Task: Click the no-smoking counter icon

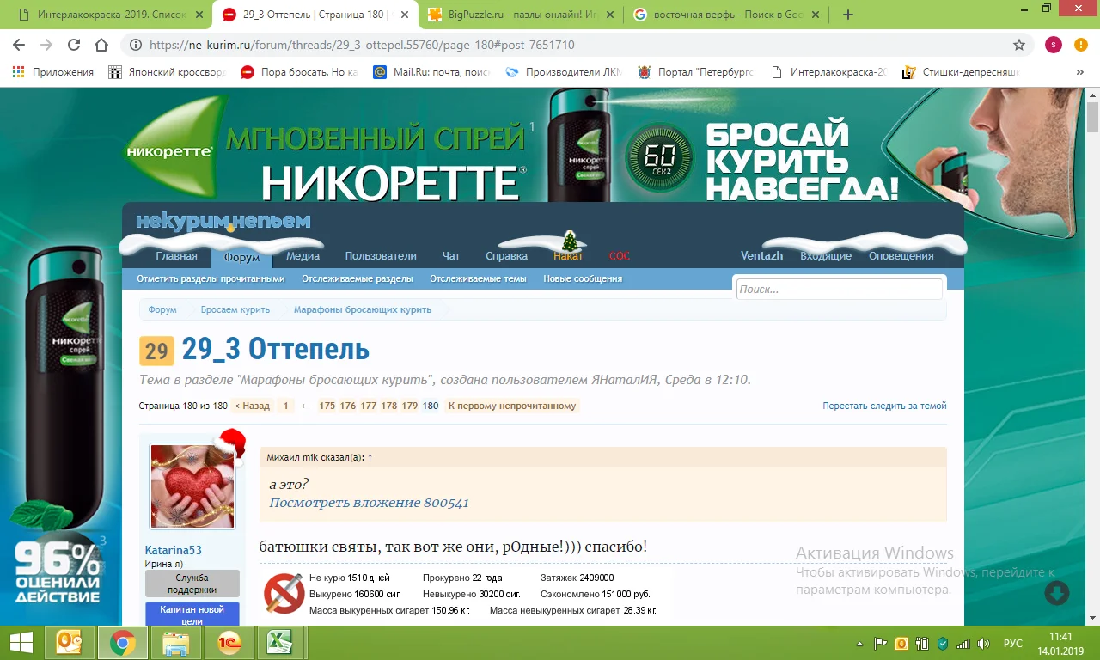Action: click(283, 593)
